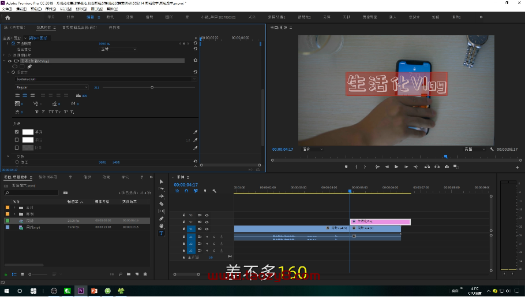Switch to Metadata tab

click(114, 28)
